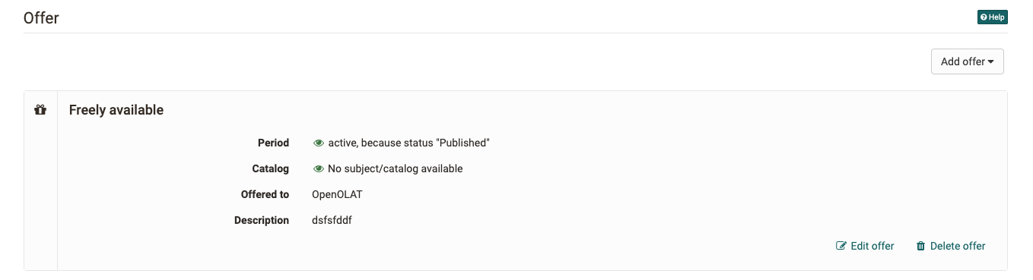The width and height of the screenshot is (1033, 280).
Task: Click the gift icon beside Freely available
Action: [40, 110]
